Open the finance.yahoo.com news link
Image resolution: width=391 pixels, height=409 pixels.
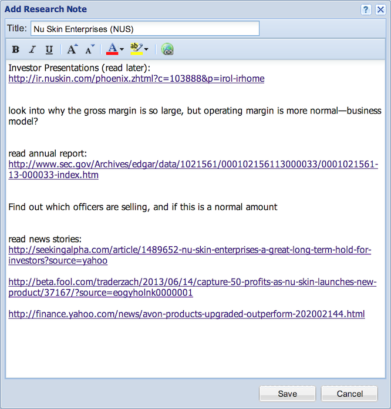click(187, 314)
